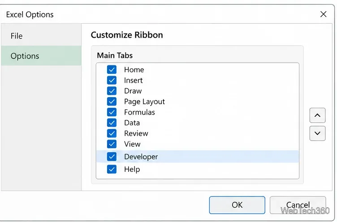The image size is (337, 222).
Task: Select the Help list row label
Action: click(x=132, y=169)
